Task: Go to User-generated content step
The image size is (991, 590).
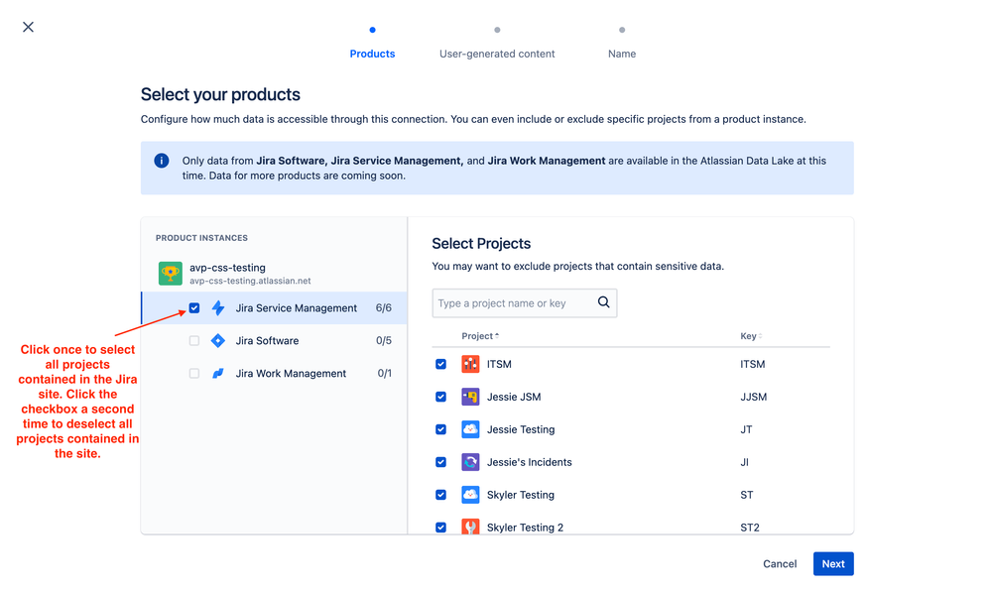Action: pyautogui.click(x=497, y=54)
